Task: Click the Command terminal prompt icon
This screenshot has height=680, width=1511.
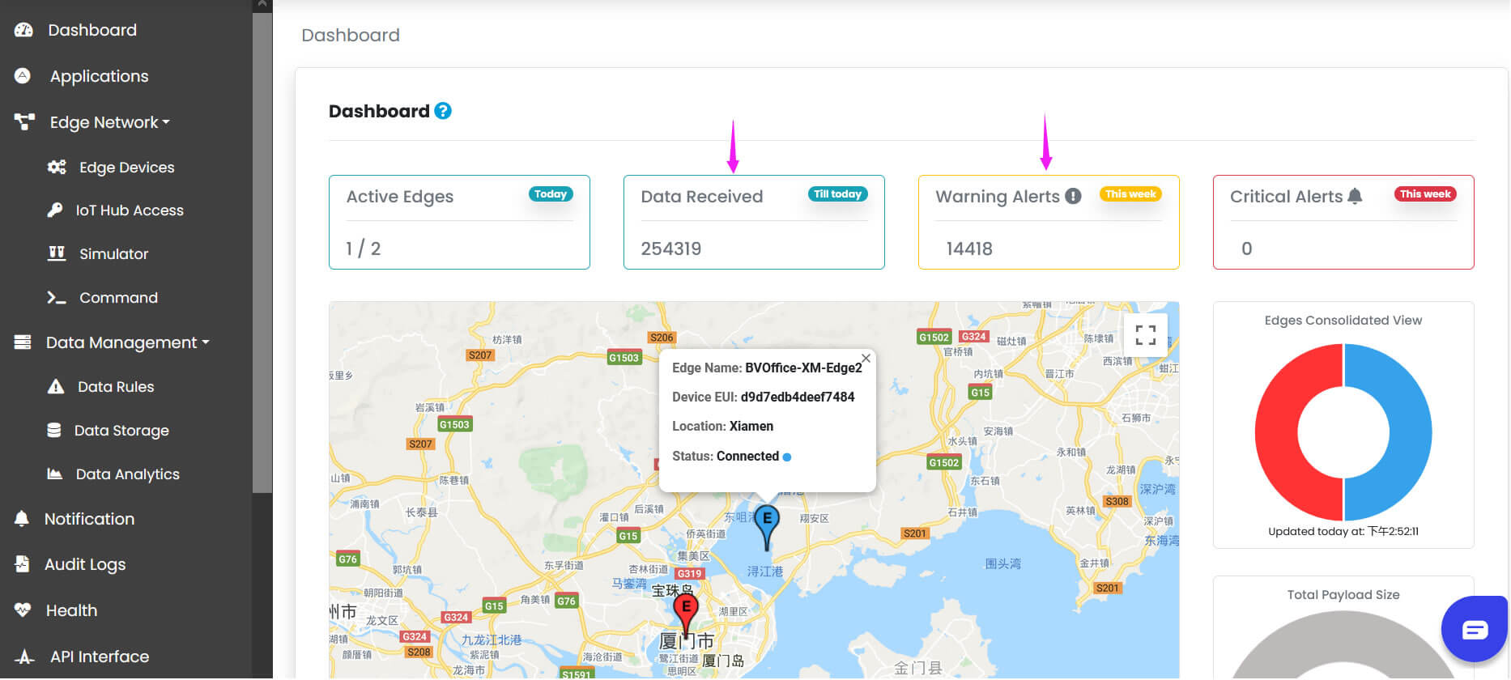Action: pos(56,297)
